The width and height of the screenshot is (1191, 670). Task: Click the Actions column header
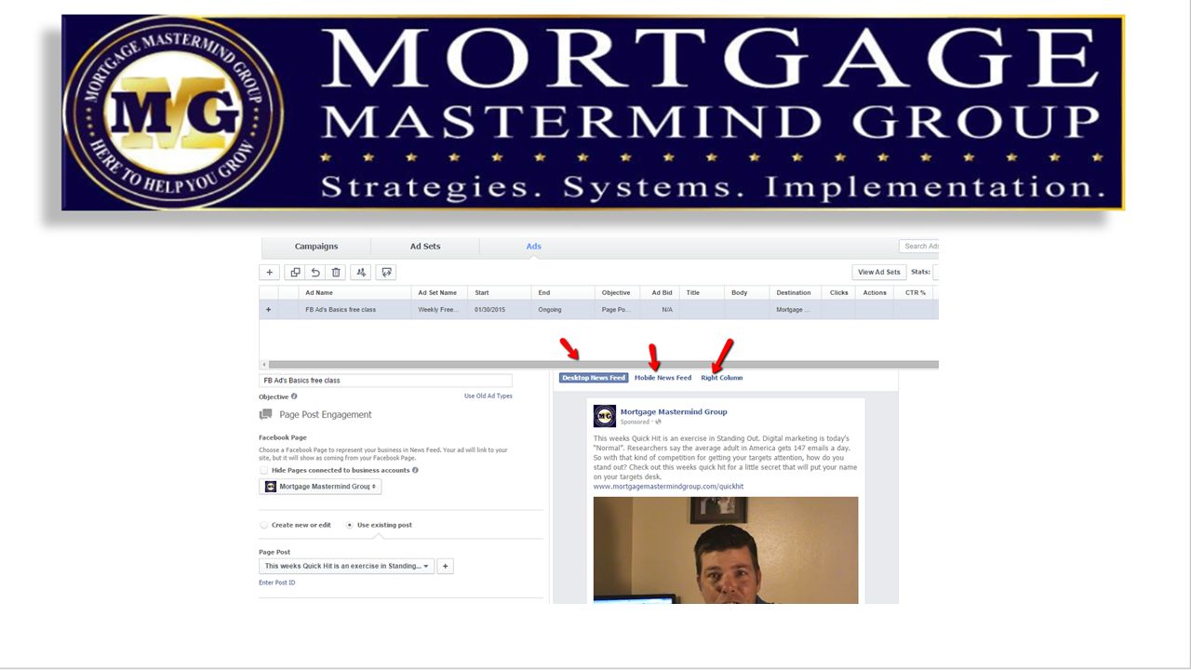coord(875,293)
